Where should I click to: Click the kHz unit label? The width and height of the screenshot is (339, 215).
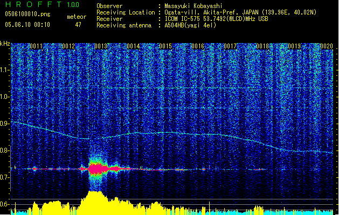[5, 44]
